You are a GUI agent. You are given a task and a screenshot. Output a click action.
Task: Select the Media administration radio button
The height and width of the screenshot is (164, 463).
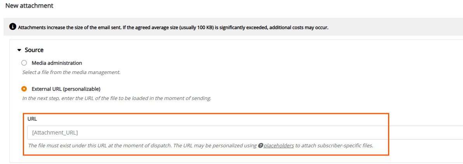24,63
